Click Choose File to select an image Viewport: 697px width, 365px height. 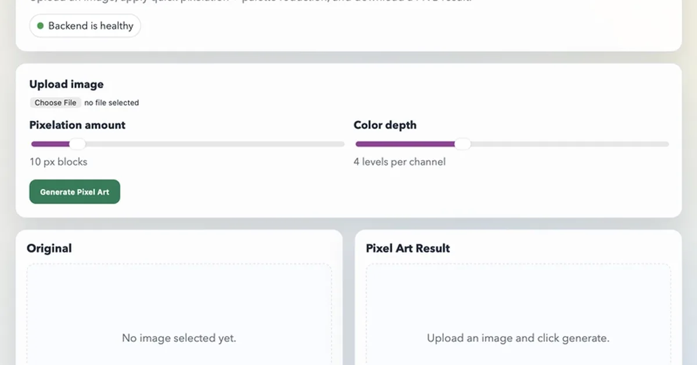coord(55,102)
